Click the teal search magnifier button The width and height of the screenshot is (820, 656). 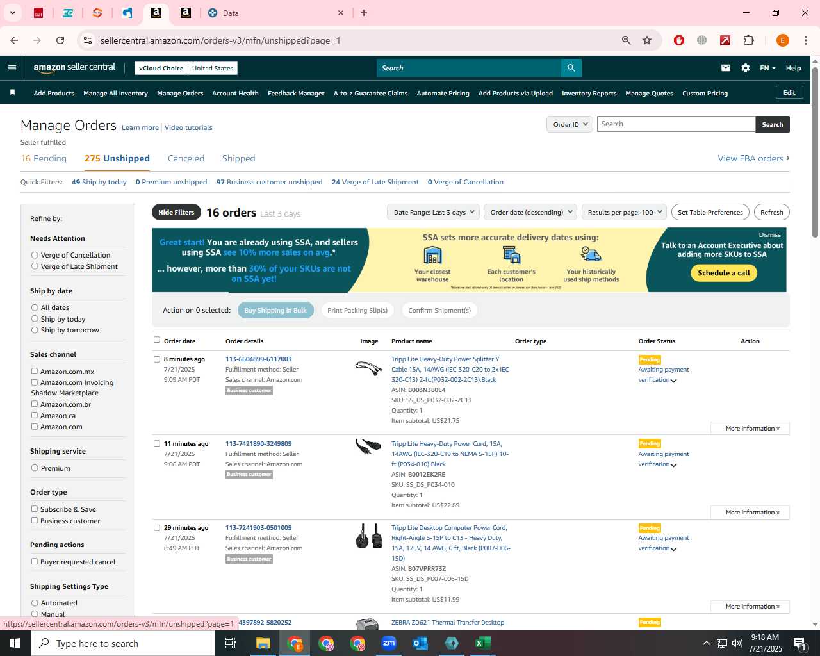[571, 68]
